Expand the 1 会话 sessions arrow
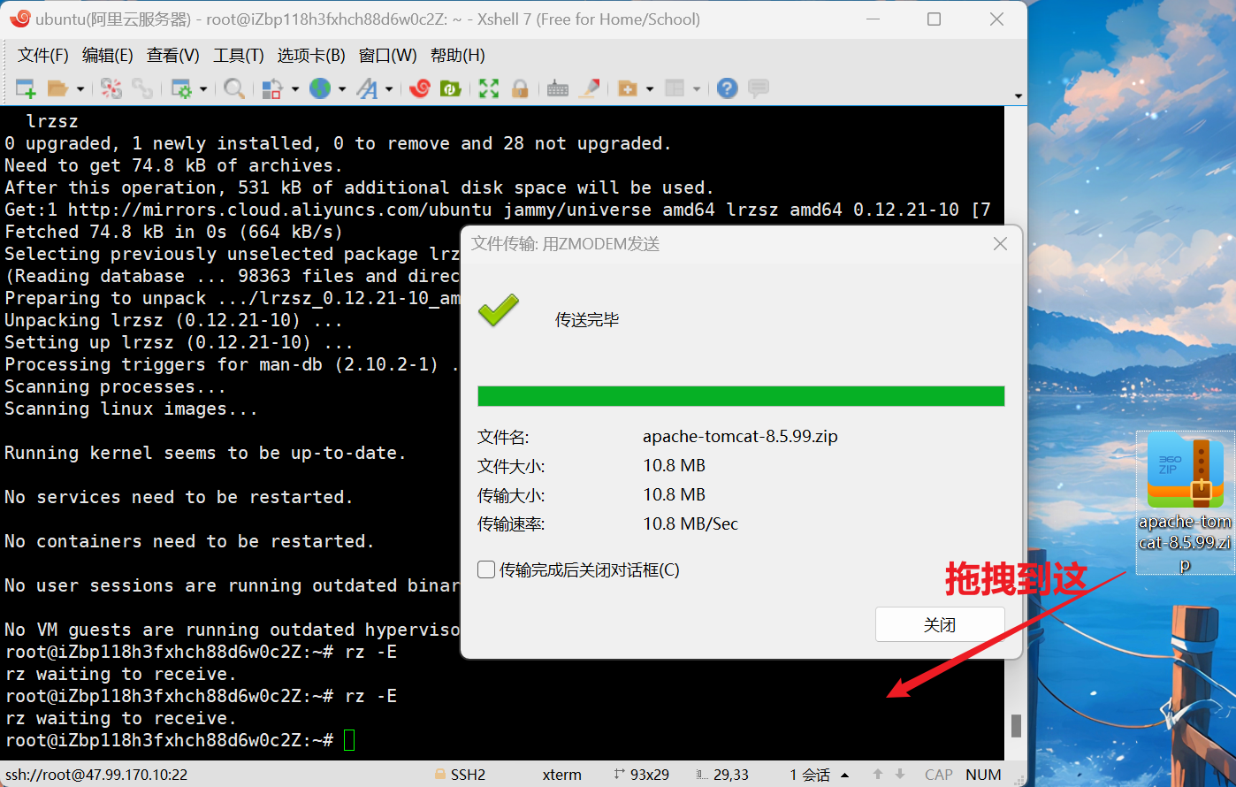Viewport: 1236px width, 787px height. (845, 776)
